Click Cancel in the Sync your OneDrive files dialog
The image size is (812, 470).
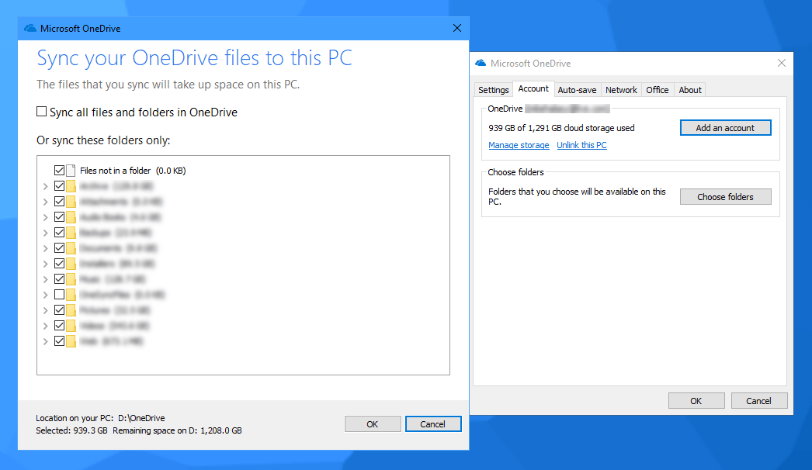pyautogui.click(x=433, y=424)
